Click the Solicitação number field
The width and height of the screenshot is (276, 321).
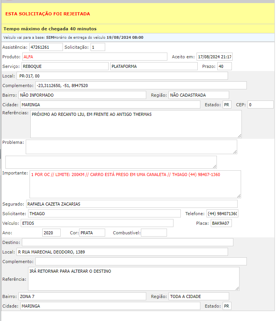point(98,47)
